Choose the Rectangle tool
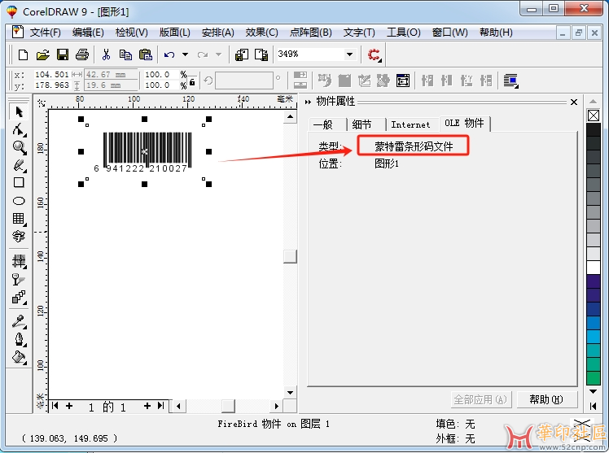 click(x=19, y=183)
